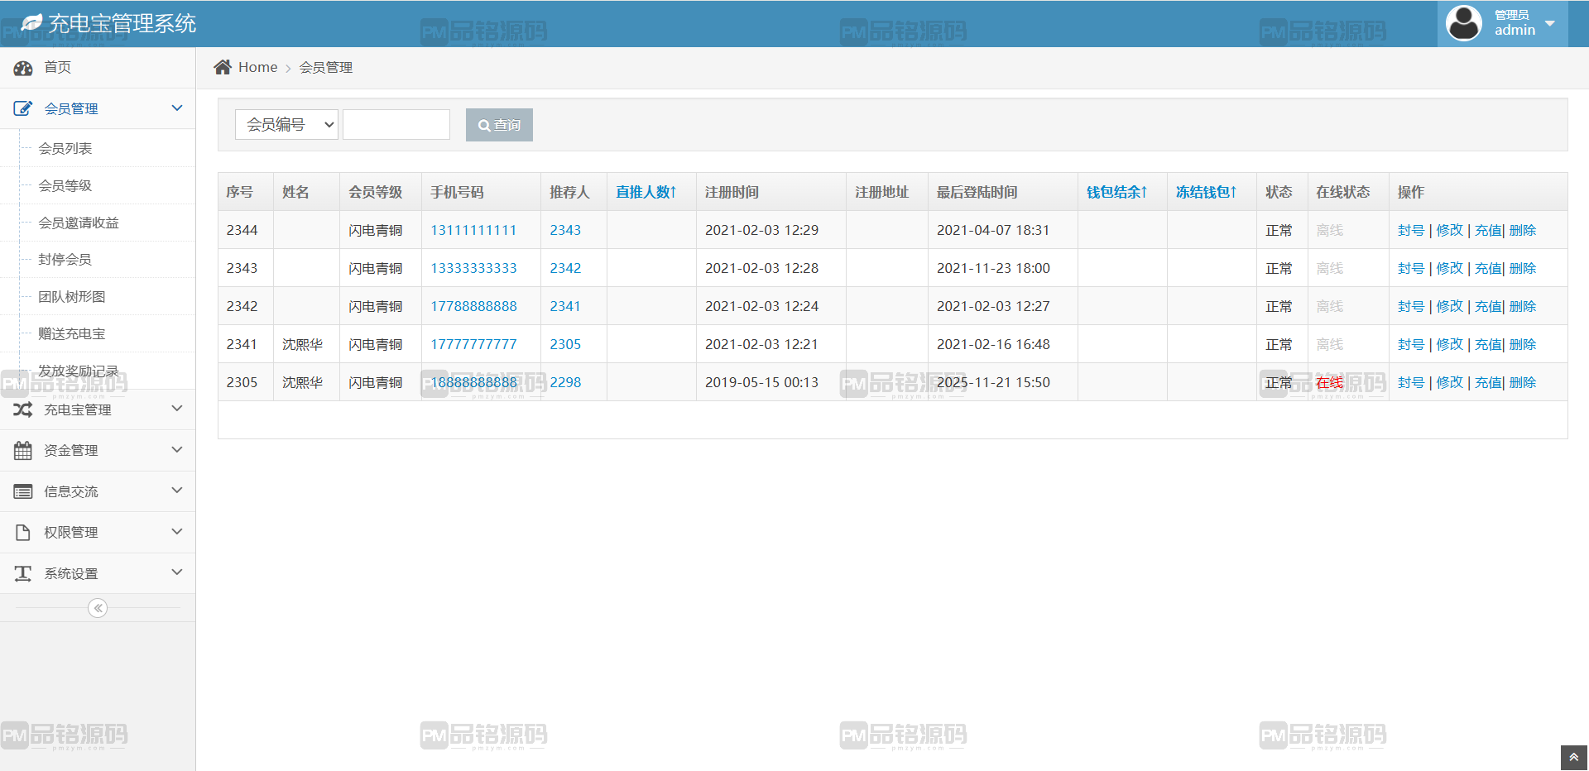Click the shuffle icon for 充电宝管理

23,409
